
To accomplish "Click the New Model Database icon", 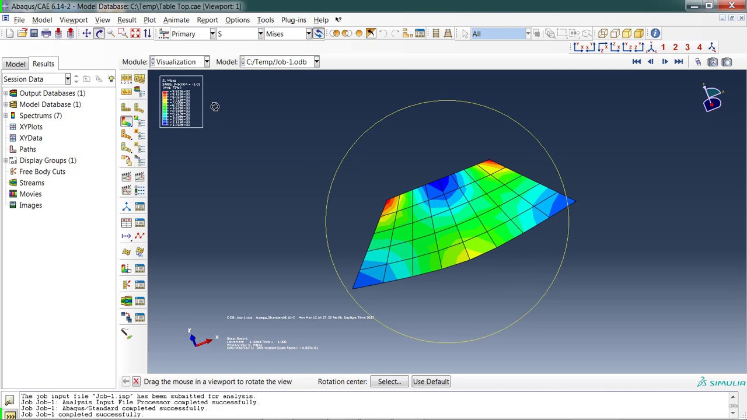I will [x=9, y=34].
